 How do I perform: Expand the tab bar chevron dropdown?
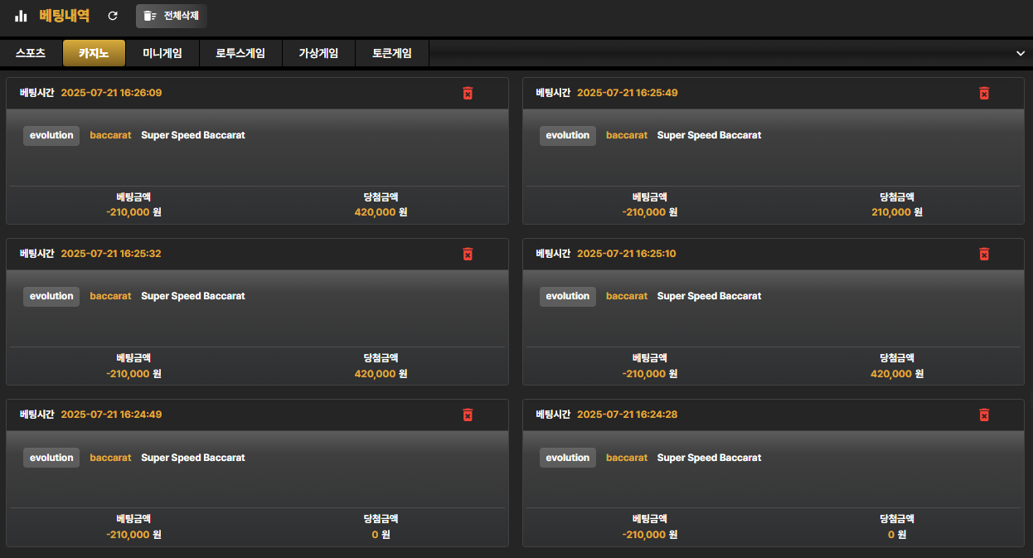1021,53
